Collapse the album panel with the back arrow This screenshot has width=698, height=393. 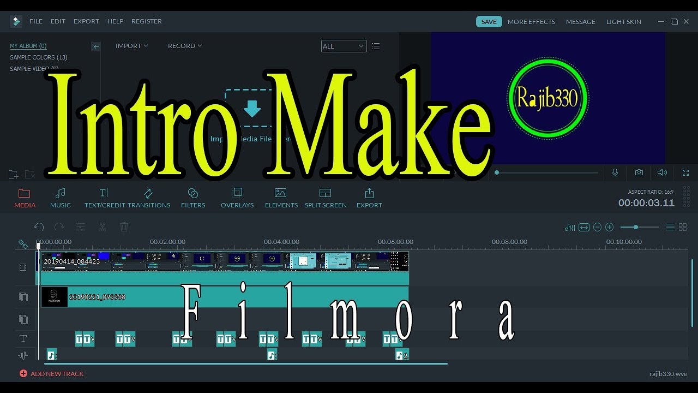click(x=96, y=46)
